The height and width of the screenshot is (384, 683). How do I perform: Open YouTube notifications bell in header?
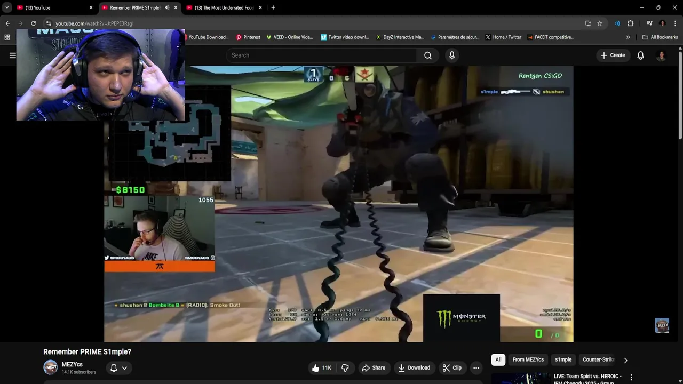point(640,55)
